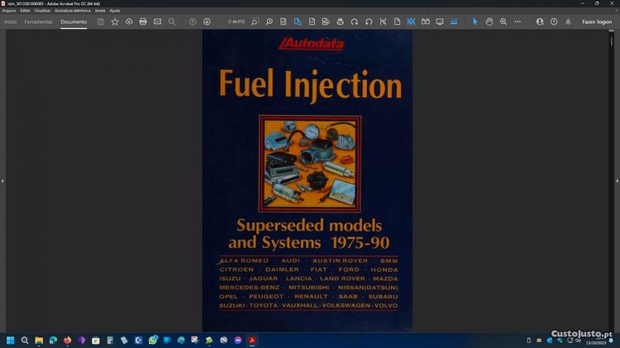Open the help question mark icon
Image resolution: width=620 pixels, height=348 pixels.
(554, 21)
